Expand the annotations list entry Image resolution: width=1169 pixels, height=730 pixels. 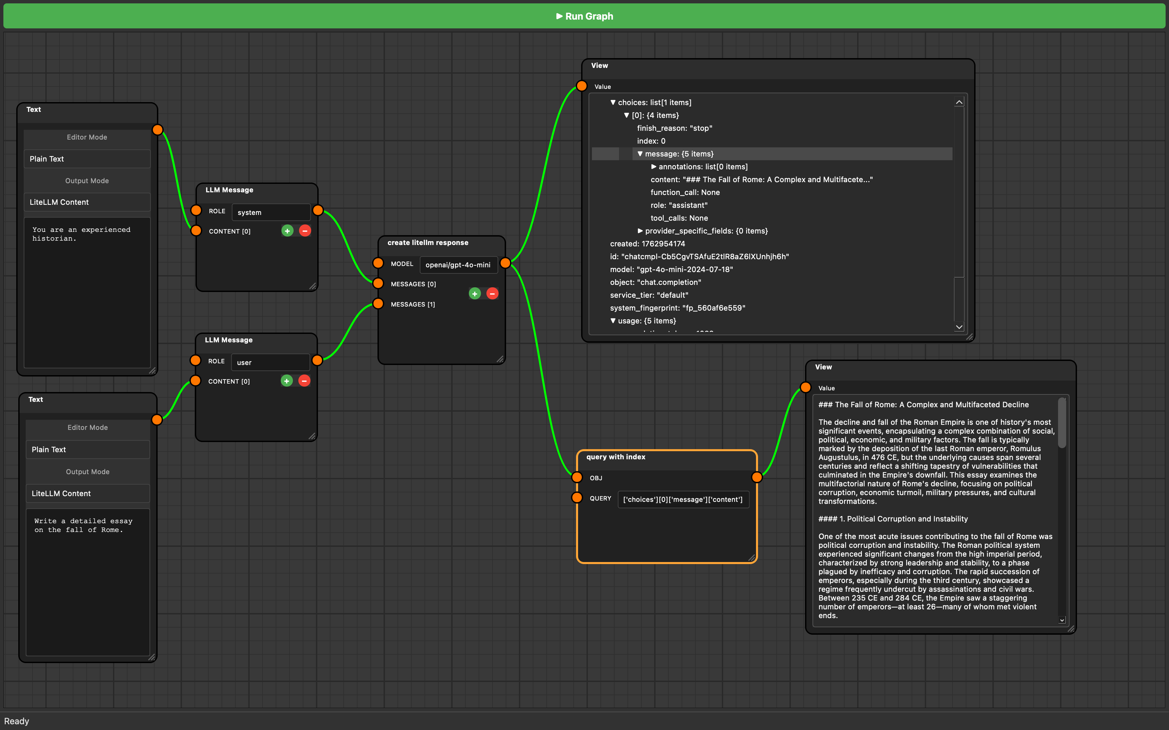[654, 167]
